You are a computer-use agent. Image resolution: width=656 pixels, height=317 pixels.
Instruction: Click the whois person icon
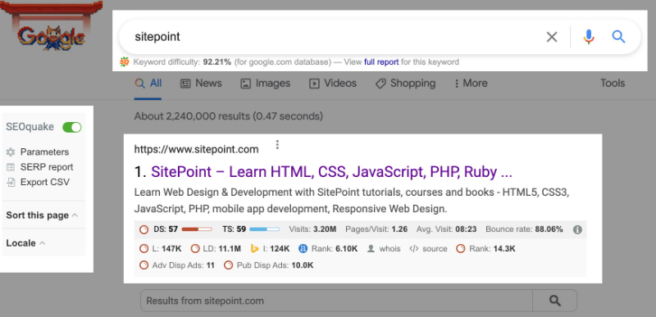point(371,249)
